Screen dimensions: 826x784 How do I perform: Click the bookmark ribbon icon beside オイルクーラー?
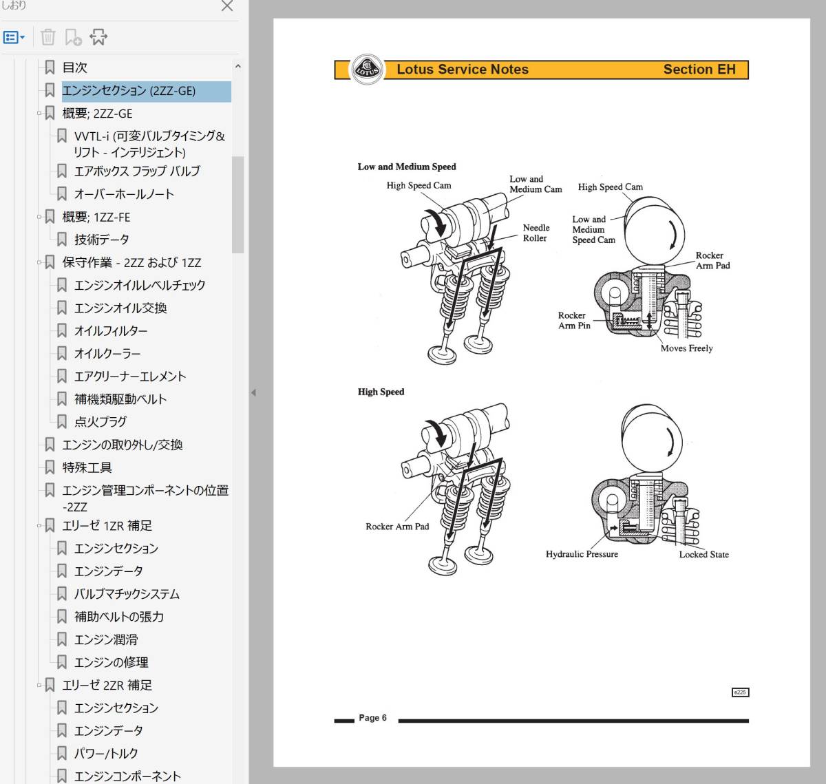[x=61, y=354]
